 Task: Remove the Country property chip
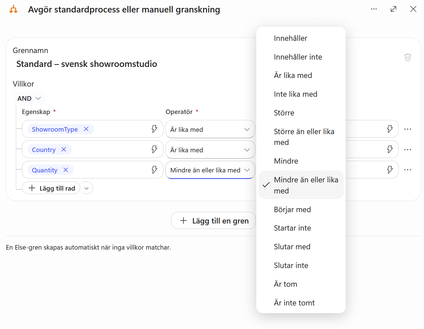64,149
